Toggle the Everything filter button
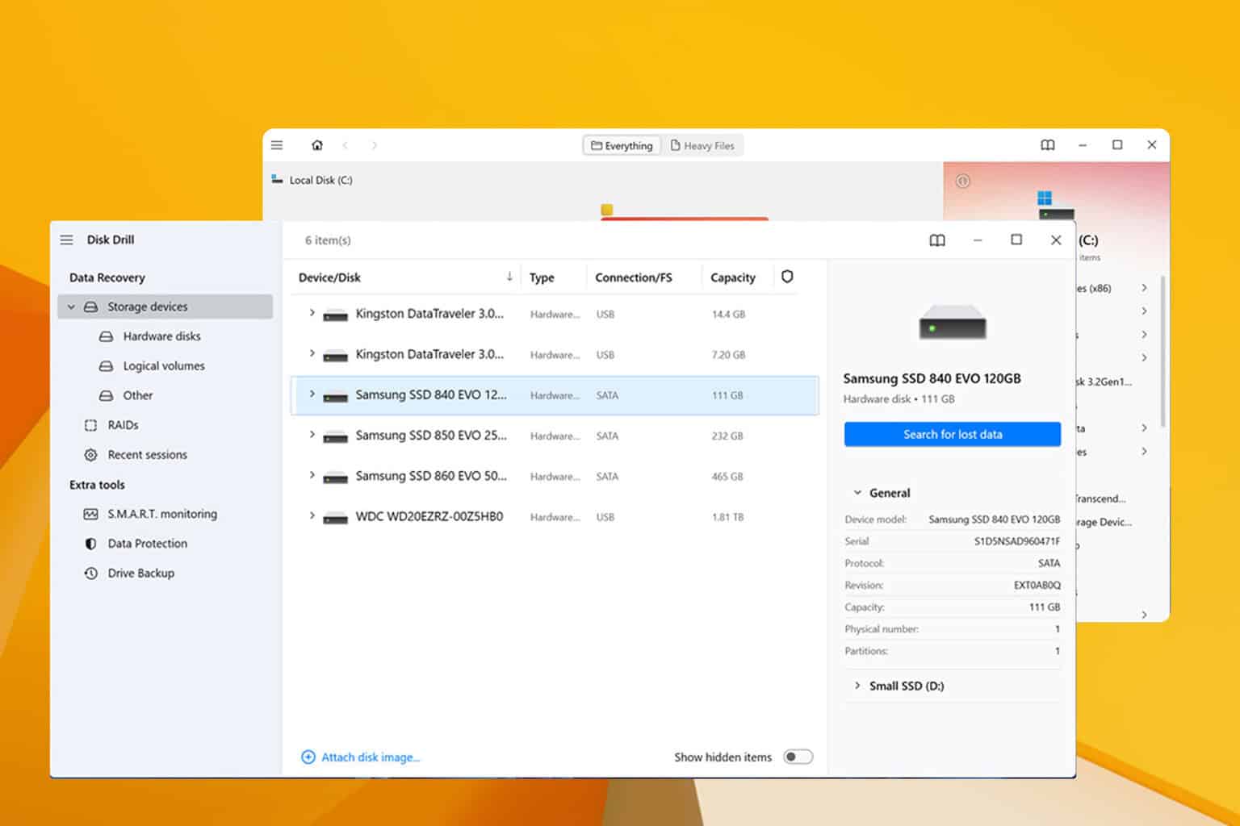The width and height of the screenshot is (1240, 826). click(x=621, y=145)
